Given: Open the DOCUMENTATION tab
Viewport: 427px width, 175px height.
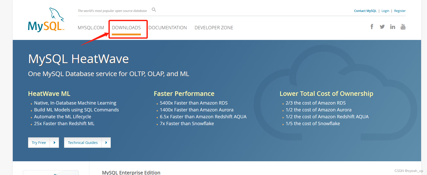Looking at the screenshot, I should pos(168,28).
